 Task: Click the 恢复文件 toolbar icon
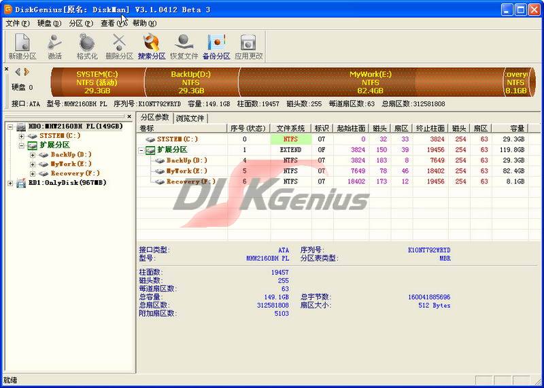pyautogui.click(x=184, y=47)
